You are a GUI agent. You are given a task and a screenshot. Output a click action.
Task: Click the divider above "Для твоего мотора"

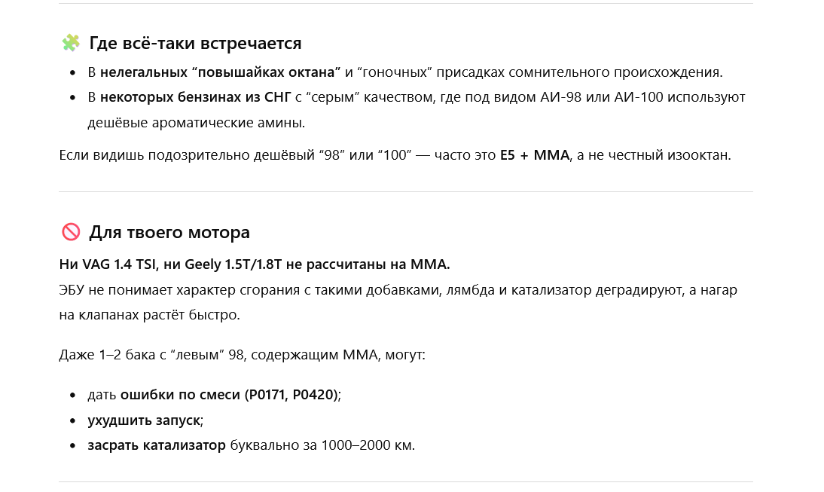click(406, 192)
